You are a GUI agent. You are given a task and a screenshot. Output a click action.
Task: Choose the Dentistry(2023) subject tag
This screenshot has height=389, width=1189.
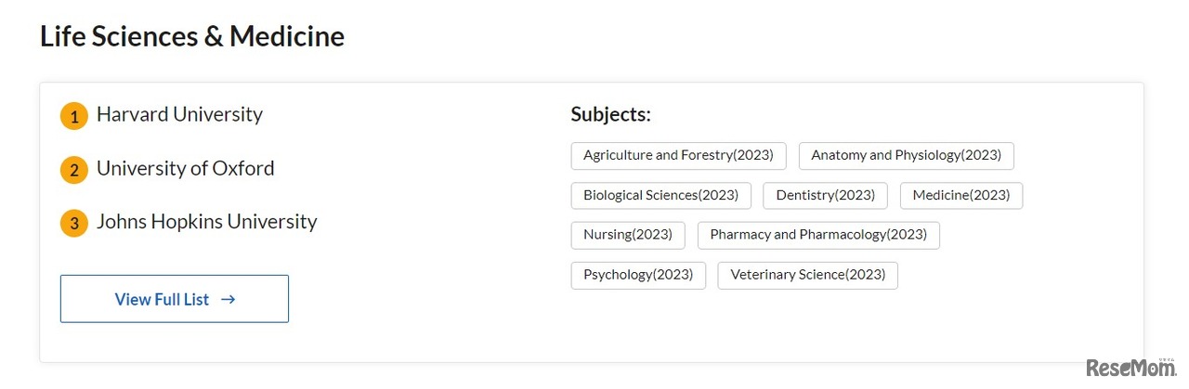(825, 196)
